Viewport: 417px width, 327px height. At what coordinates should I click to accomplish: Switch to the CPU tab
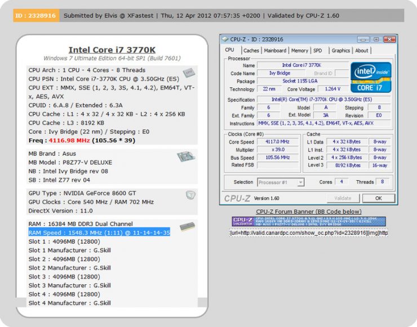[229, 50]
